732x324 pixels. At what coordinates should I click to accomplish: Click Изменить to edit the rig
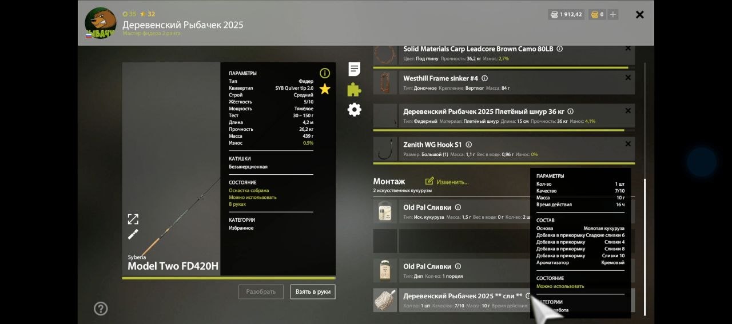point(452,182)
